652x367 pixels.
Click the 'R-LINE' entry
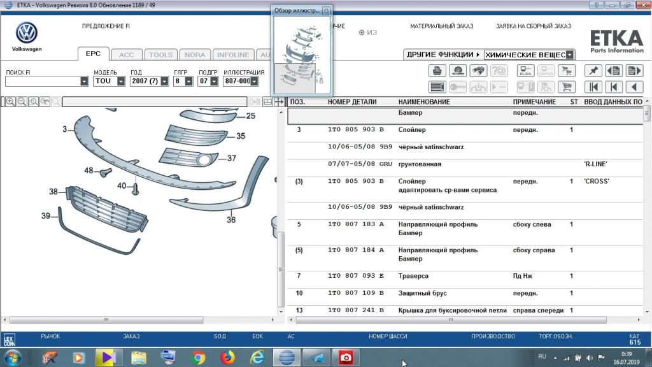coord(595,164)
